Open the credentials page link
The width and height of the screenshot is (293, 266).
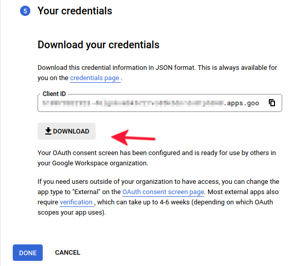pos(95,78)
